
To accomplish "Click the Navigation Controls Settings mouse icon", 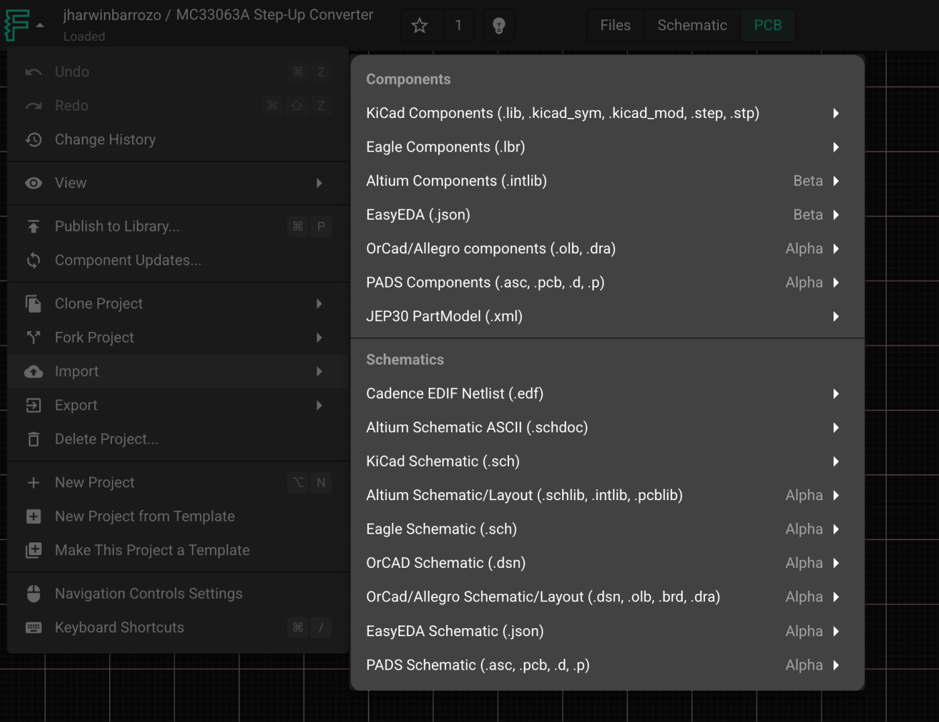I will [x=34, y=593].
